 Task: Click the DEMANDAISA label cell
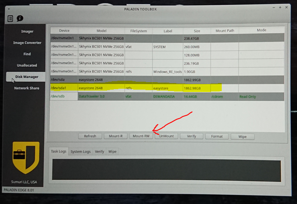pos(167,97)
